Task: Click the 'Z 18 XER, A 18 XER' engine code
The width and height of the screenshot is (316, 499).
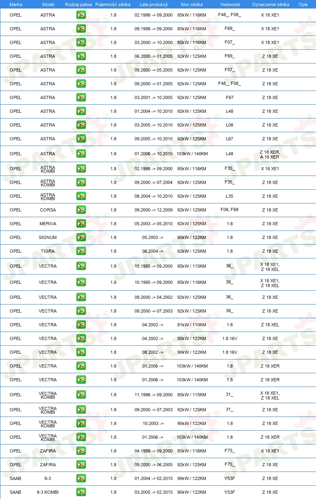Action: point(270,154)
